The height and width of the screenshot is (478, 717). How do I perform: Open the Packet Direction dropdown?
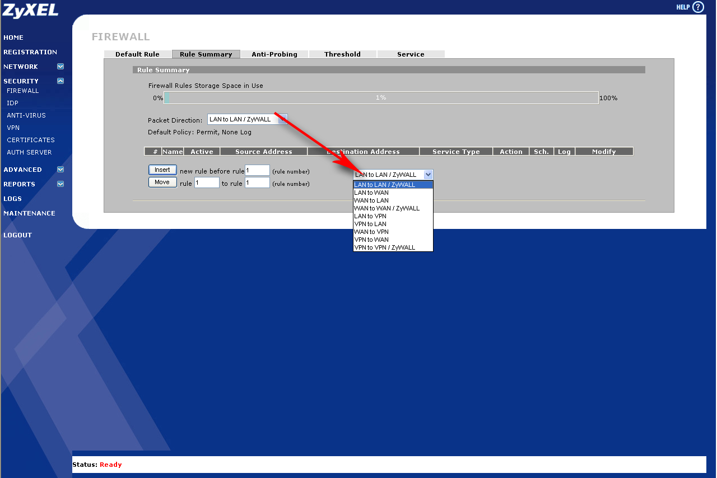point(248,119)
